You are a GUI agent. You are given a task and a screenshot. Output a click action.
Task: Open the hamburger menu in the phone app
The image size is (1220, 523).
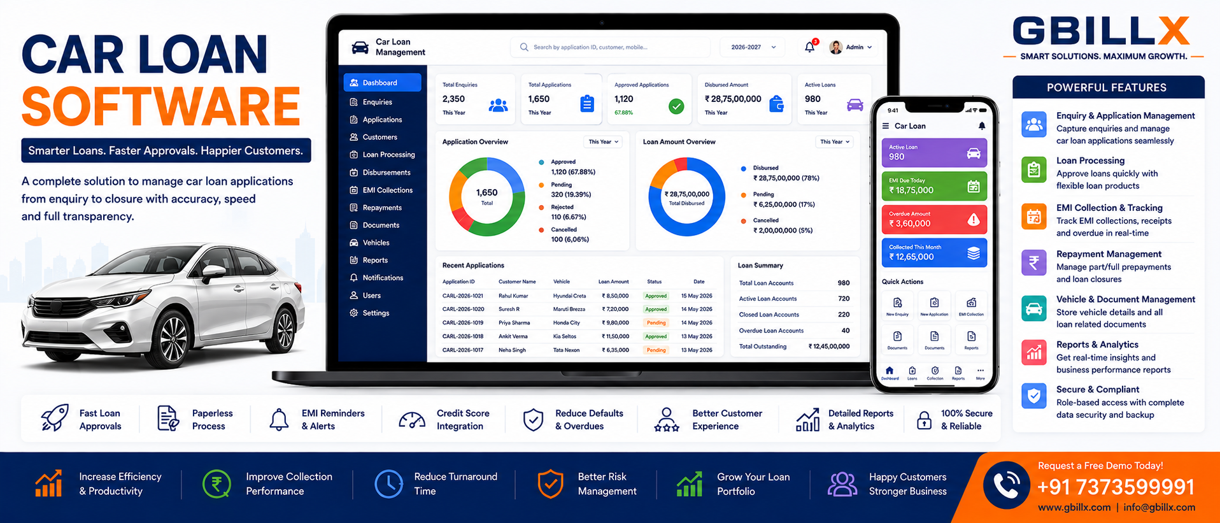(886, 126)
